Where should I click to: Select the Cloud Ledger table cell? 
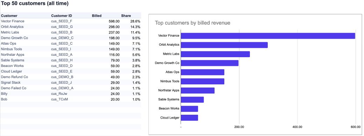coord(11,71)
